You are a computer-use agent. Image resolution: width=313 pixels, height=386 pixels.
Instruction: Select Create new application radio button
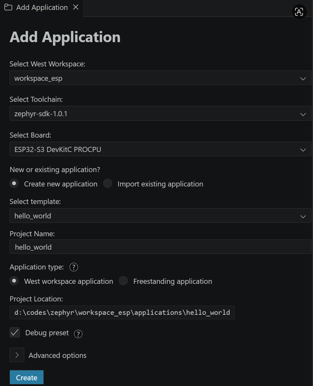tap(14, 183)
